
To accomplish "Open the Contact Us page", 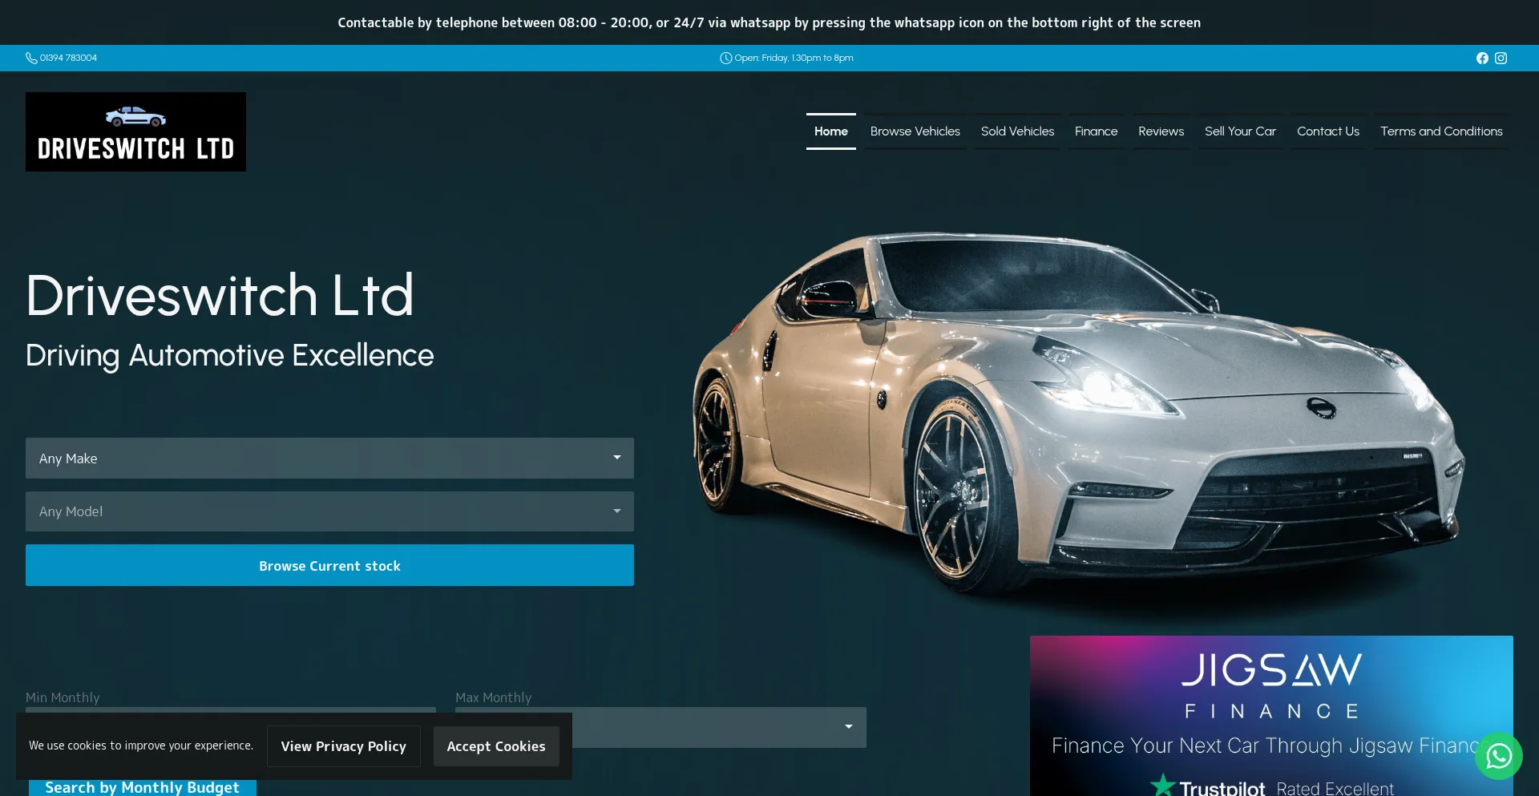I will (1327, 131).
